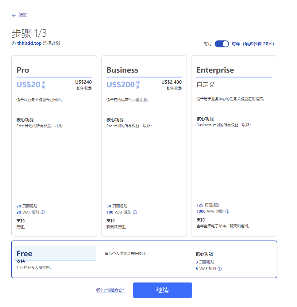
Task: Toggle monthly/yearly billing switch
Action: coord(222,44)
